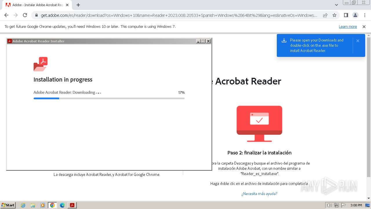Open Chrome profile menu

tap(355, 15)
